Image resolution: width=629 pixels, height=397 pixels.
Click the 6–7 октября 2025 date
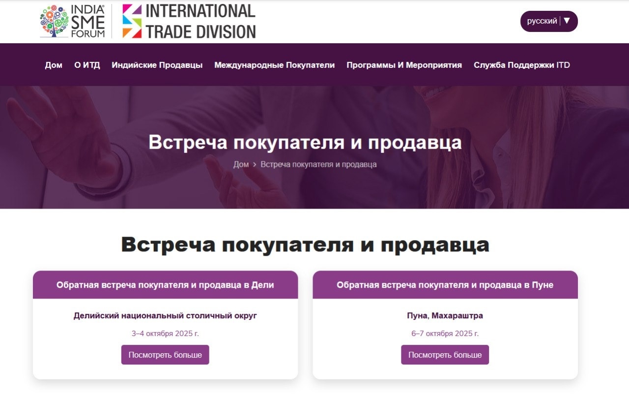[x=445, y=334]
